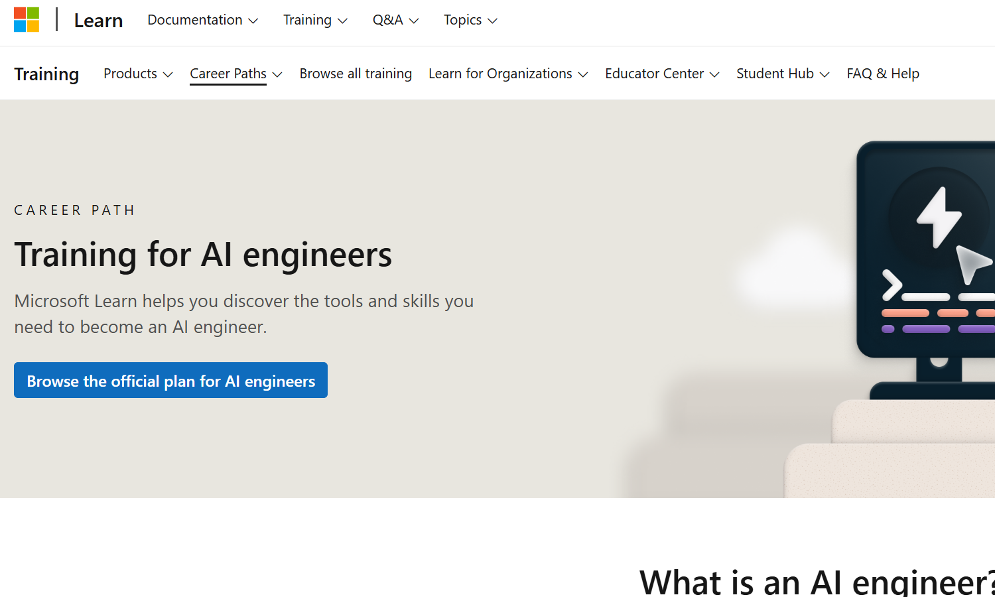
Task: Open the FAQ & Help page
Action: click(x=883, y=74)
